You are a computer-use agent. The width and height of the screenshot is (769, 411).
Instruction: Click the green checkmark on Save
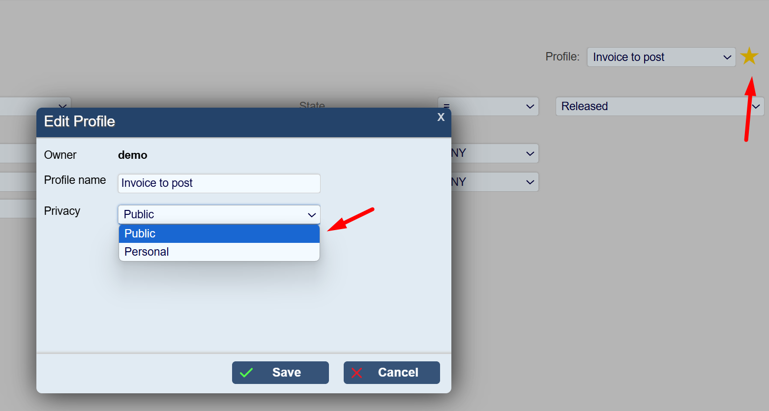[246, 373]
